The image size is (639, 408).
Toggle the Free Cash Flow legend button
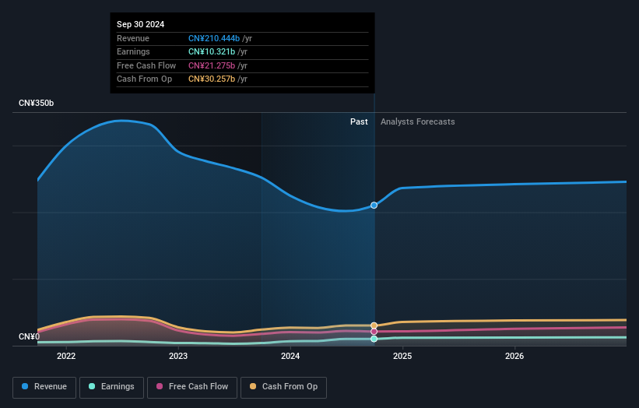click(192, 387)
